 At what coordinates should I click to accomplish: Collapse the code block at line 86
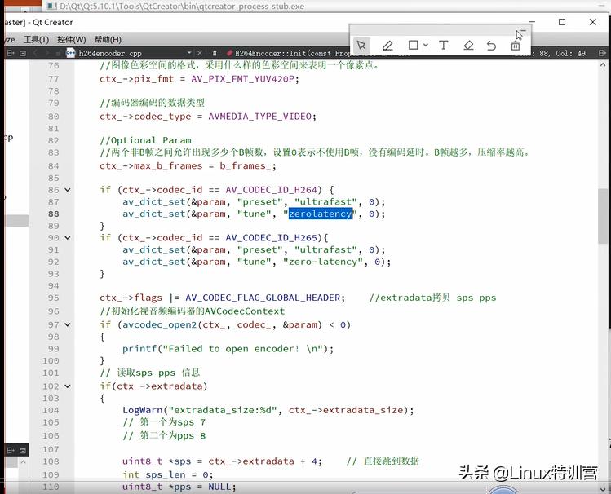[x=68, y=190]
